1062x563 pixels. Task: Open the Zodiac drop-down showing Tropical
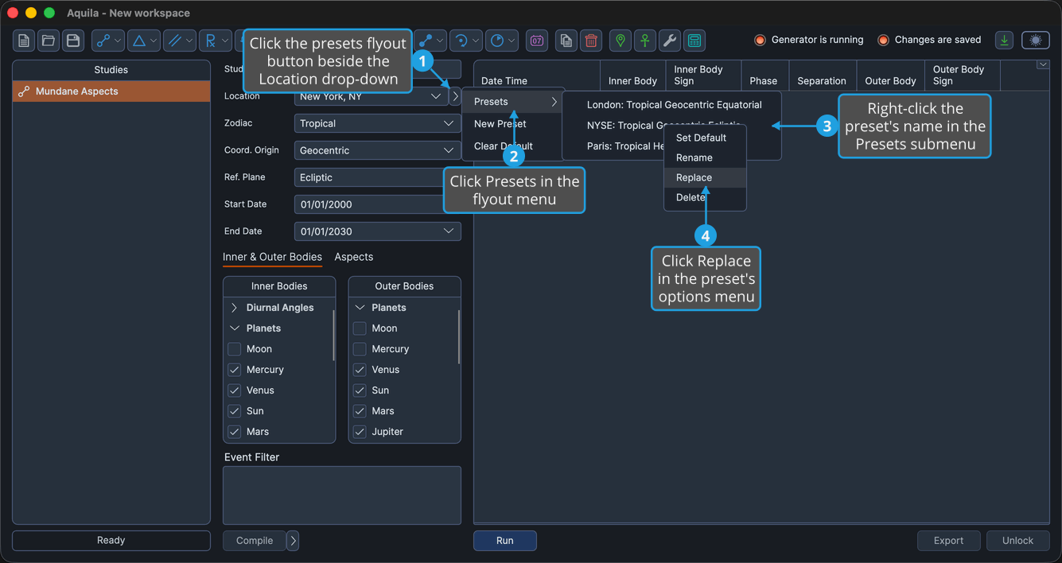click(x=377, y=123)
